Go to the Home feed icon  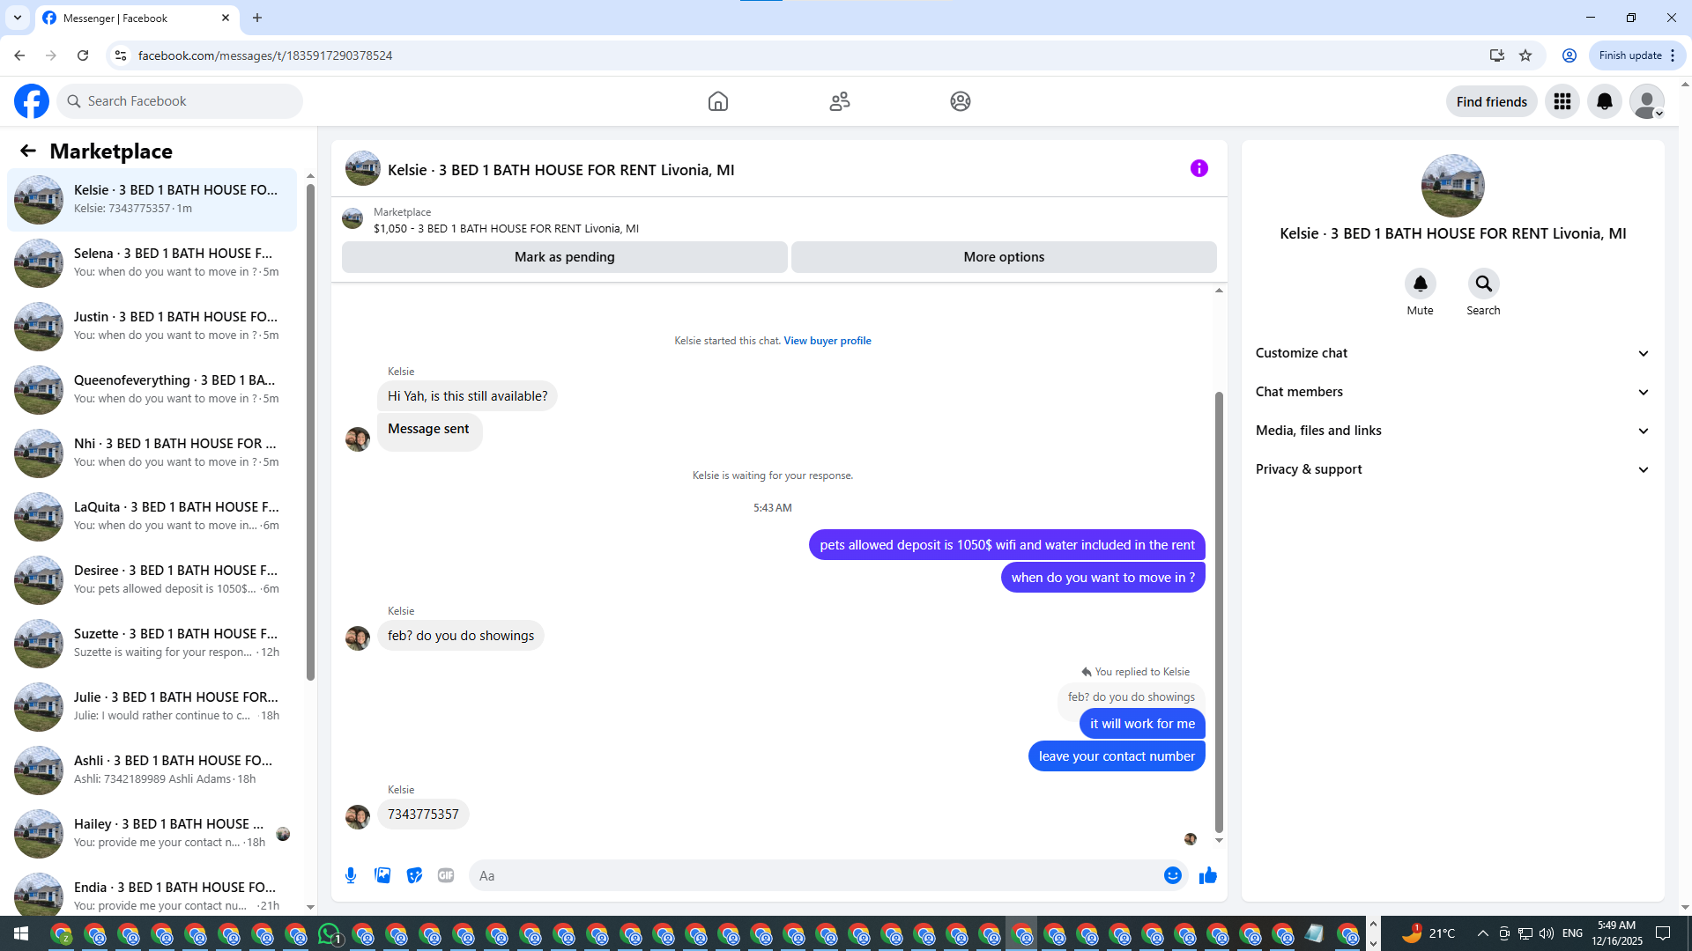718,101
